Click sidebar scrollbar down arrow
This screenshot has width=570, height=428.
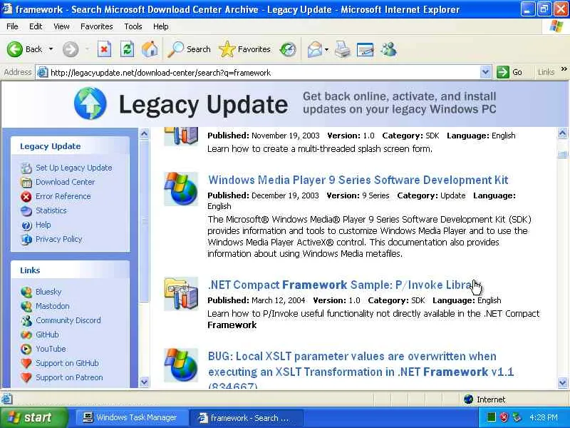[145, 382]
